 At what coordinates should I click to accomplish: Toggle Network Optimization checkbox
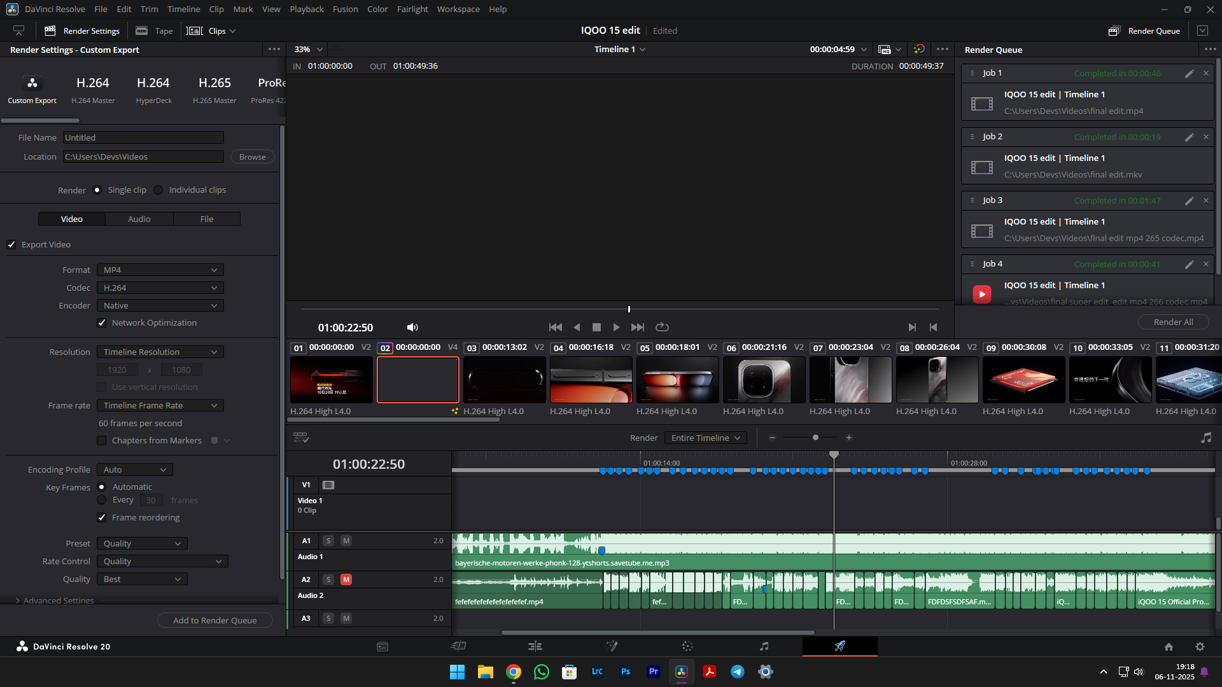point(102,323)
